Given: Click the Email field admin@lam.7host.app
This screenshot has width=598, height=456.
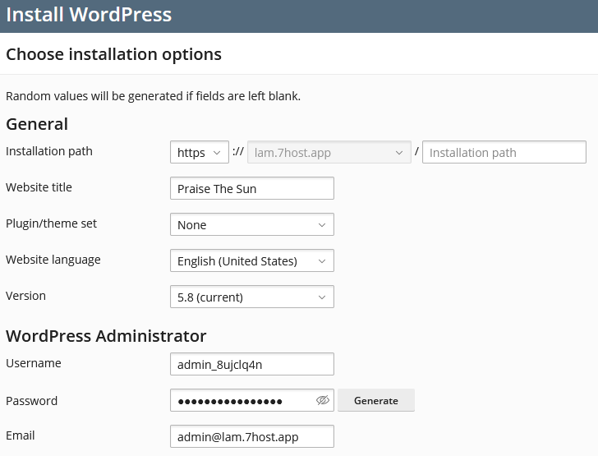Looking at the screenshot, I should click(x=252, y=436).
